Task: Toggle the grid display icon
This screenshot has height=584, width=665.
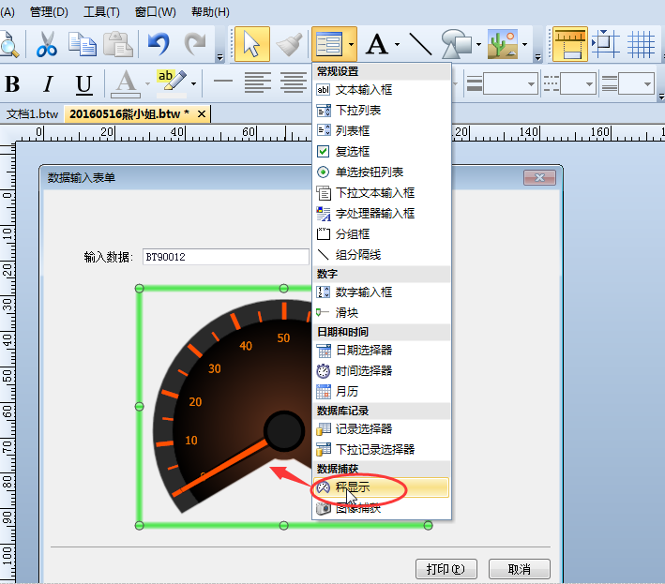Action: (x=641, y=44)
